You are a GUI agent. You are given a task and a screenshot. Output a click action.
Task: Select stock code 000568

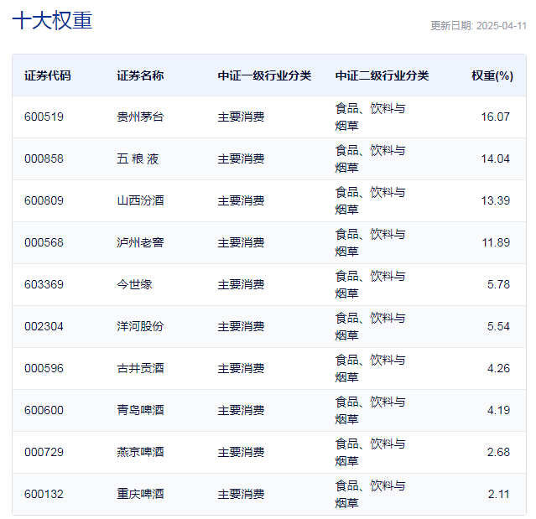[x=44, y=242]
